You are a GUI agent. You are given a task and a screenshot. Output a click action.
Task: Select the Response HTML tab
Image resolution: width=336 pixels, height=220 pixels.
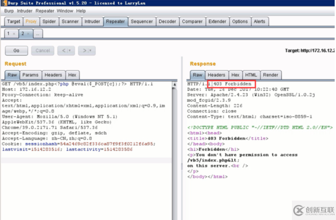coord(251,75)
